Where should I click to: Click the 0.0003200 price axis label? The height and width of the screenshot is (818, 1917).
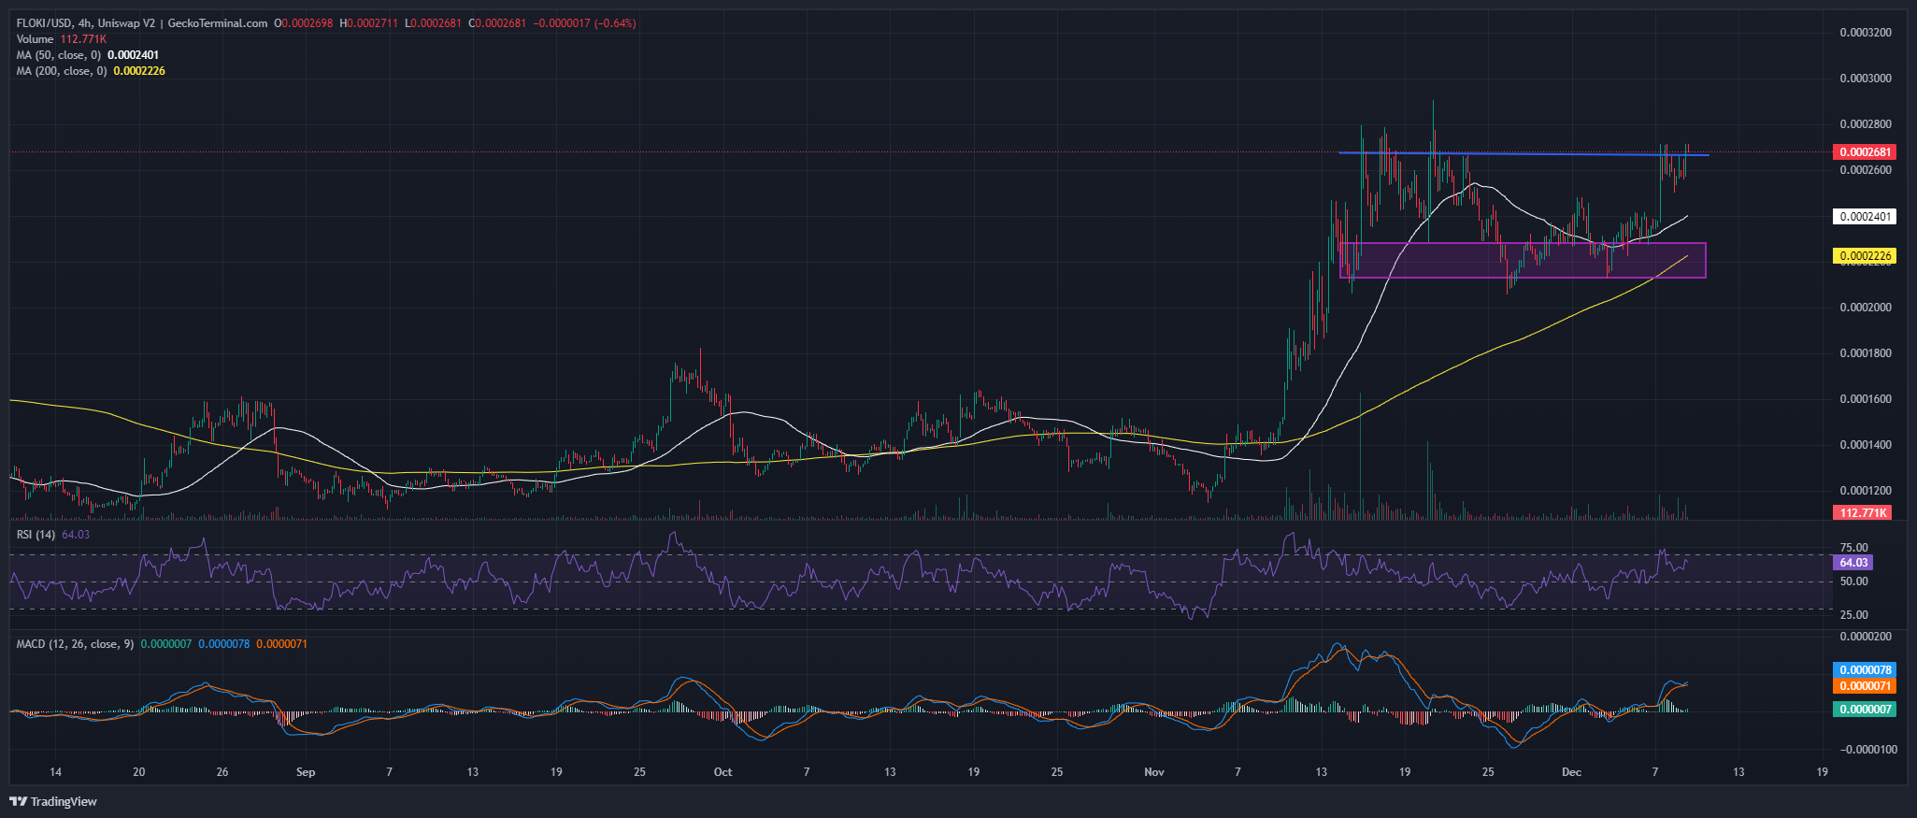(x=1866, y=33)
